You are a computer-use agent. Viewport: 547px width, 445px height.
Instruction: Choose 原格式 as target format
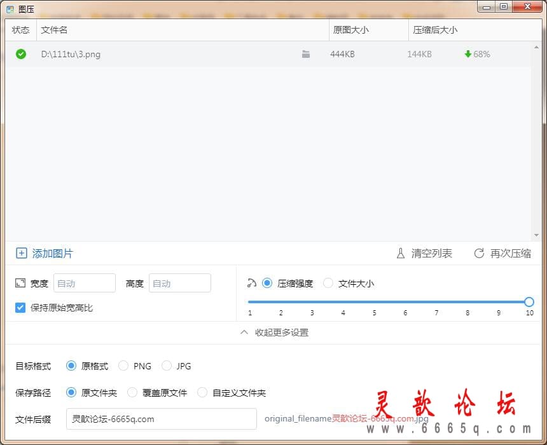[x=71, y=366]
